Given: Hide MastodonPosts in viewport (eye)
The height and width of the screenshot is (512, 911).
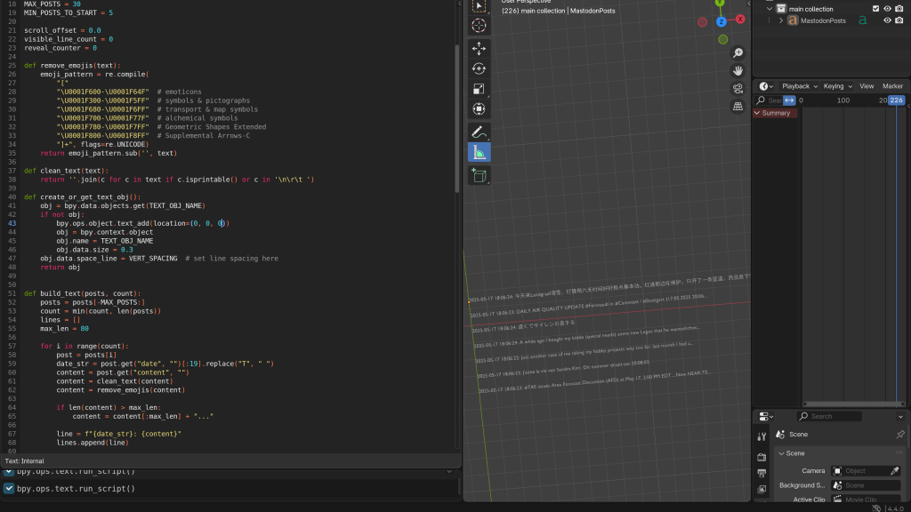Looking at the screenshot, I should (887, 20).
